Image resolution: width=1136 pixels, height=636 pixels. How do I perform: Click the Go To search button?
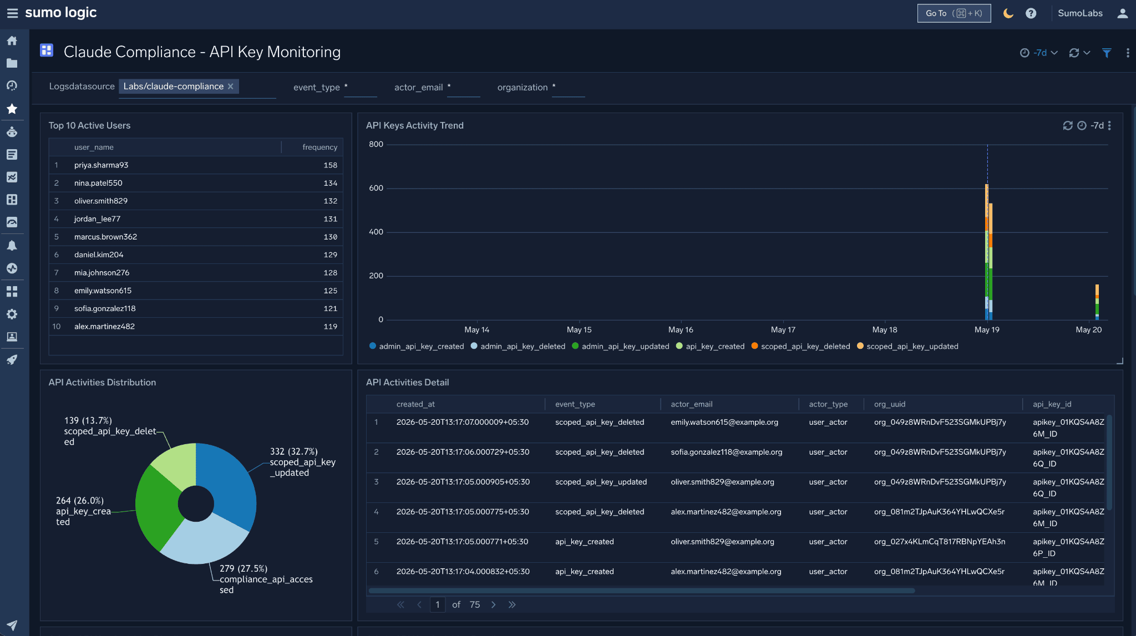pos(954,13)
